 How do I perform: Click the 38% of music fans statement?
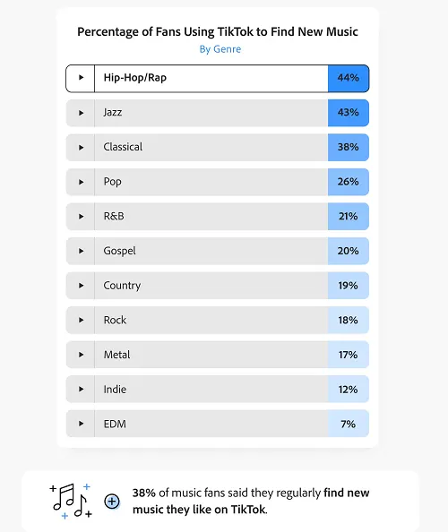click(251, 502)
